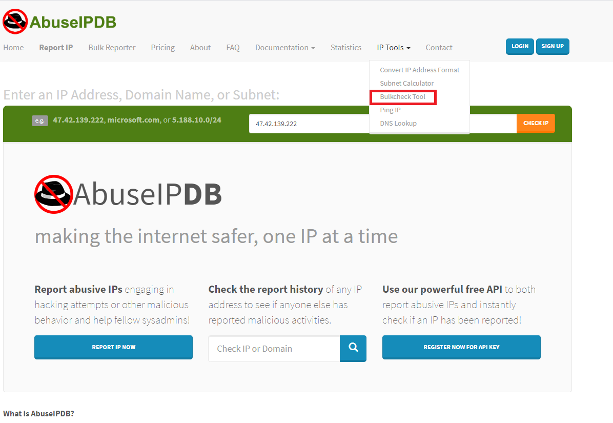Open Bulk Reporter in the navigation
Screen dimensions: 613x423
click(112, 47)
